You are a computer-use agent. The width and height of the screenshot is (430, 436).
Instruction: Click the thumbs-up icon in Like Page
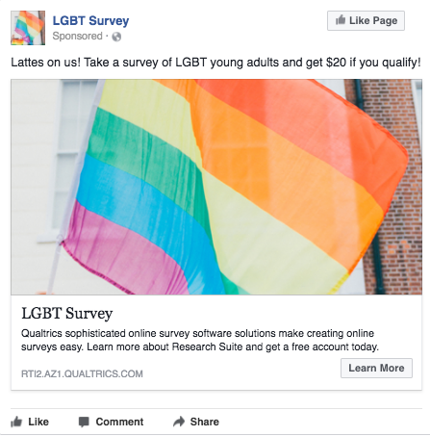coord(341,20)
